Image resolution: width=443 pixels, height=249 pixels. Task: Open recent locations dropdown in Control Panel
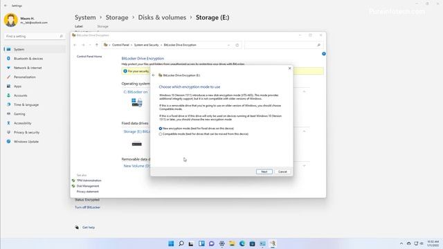coord(90,45)
